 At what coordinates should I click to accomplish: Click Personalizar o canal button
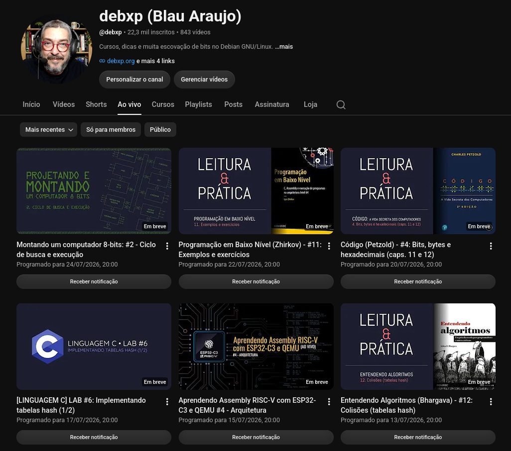134,80
